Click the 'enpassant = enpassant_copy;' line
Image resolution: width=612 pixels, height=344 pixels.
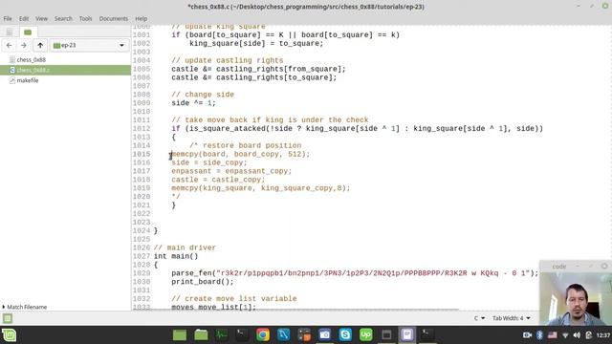click(231, 171)
